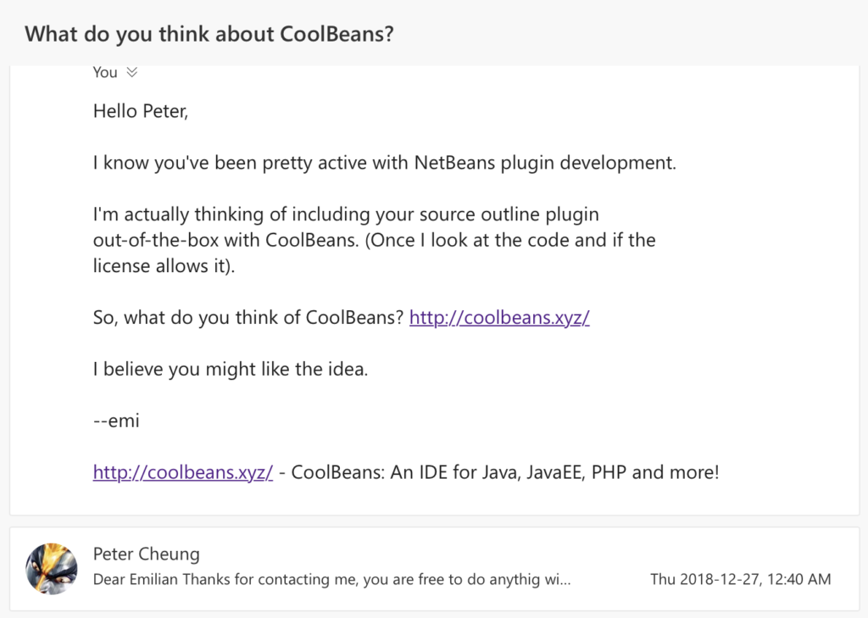Screen dimensions: 868x618
Task: Click the 'Hello Peter,' greeting line
Action: tap(141, 111)
